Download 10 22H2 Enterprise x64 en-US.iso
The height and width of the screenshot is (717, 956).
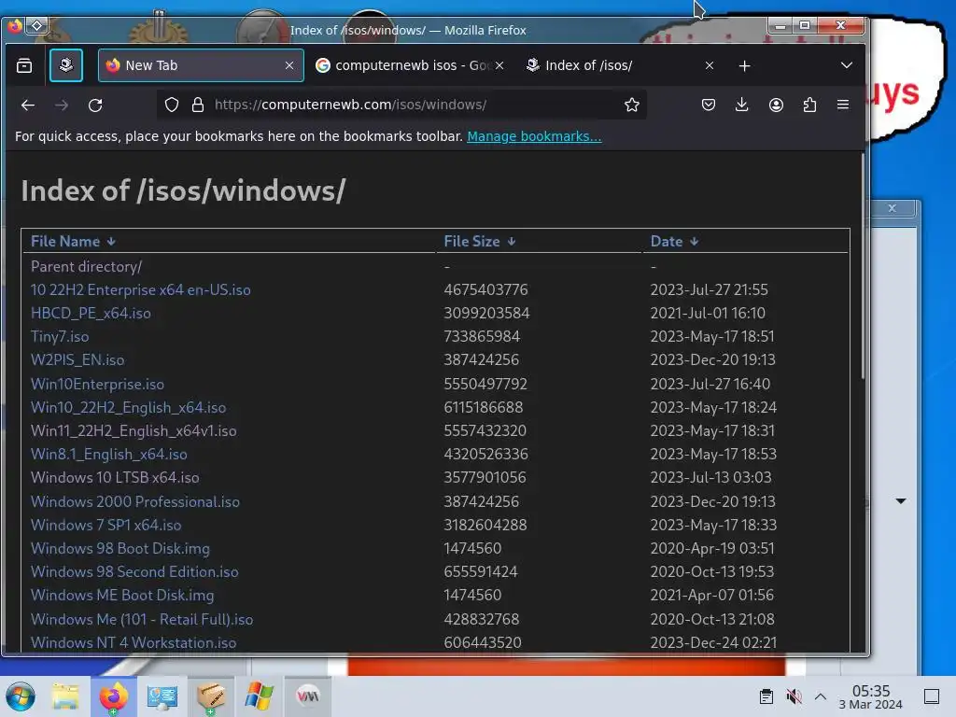coord(140,289)
